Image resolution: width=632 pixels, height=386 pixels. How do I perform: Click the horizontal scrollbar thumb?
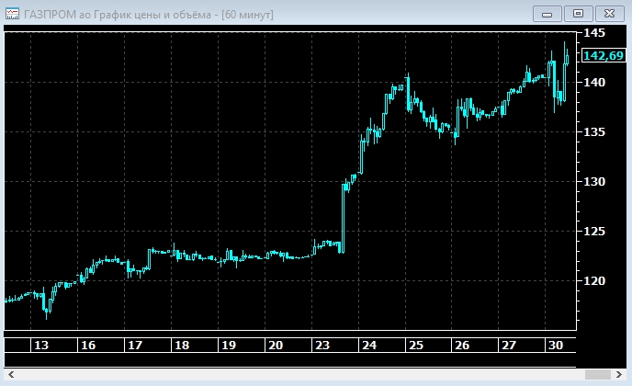click(x=598, y=374)
